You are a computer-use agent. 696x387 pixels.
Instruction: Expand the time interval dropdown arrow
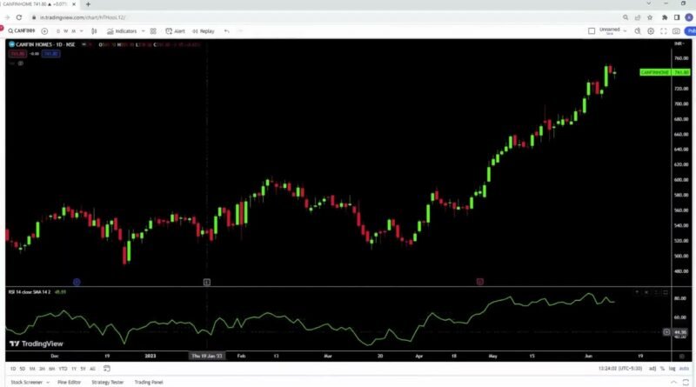[x=81, y=31]
